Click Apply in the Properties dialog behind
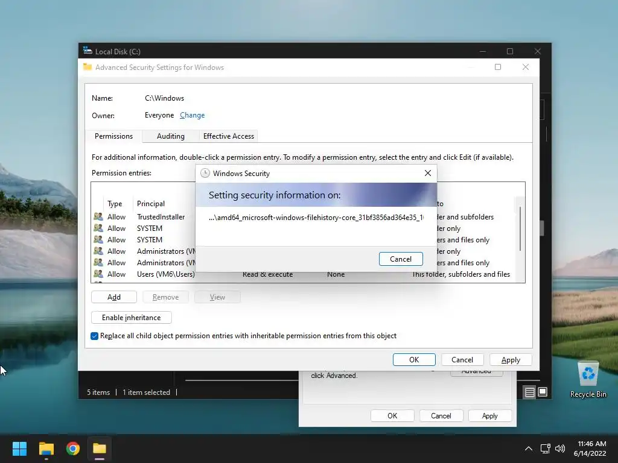This screenshot has height=463, width=618. [x=489, y=416]
